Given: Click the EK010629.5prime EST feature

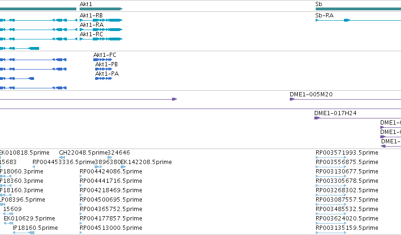Looking at the screenshot, I should click(x=8, y=223).
